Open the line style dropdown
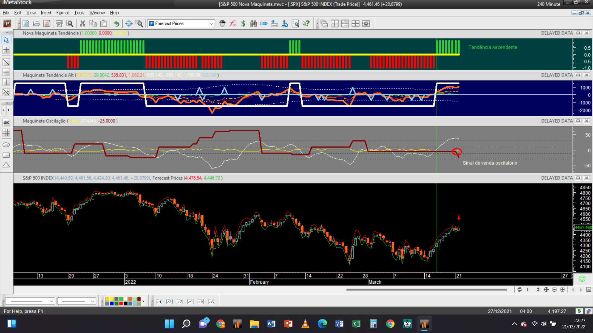The image size is (593, 333). pos(52,301)
